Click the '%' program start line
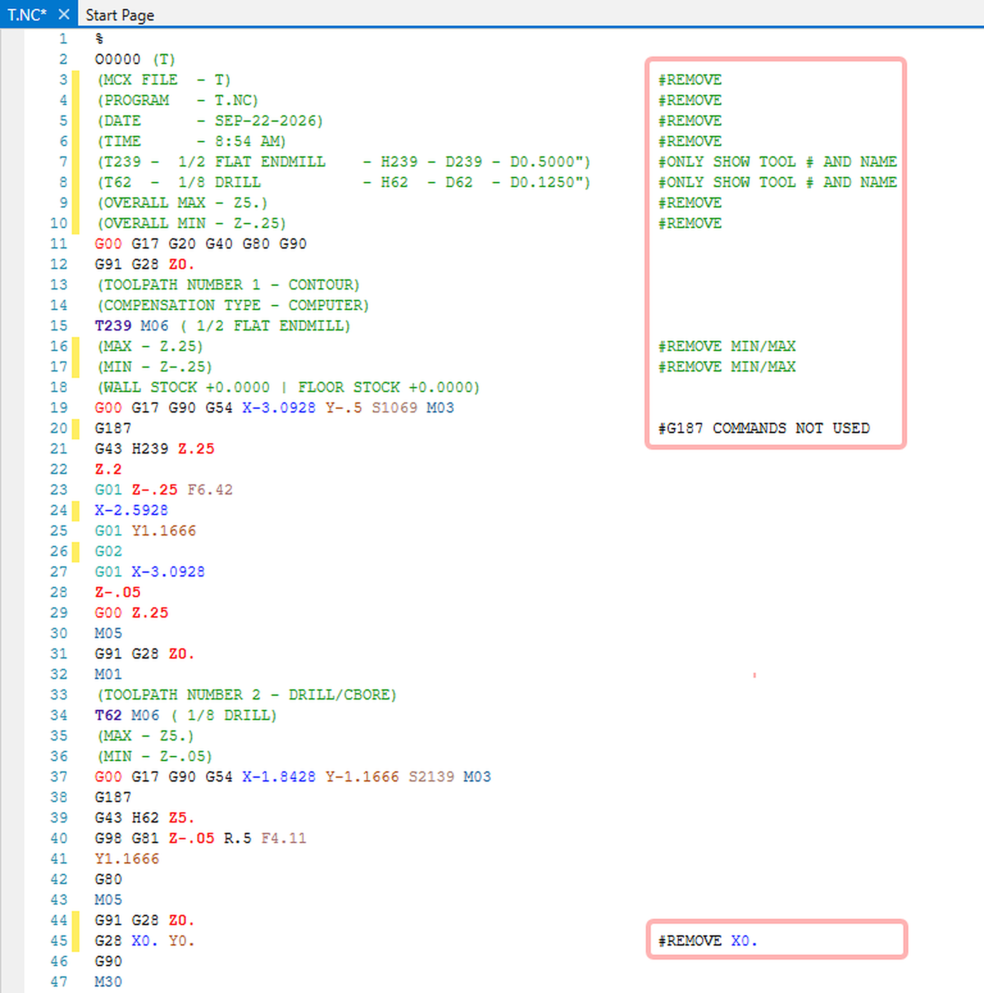 (x=99, y=38)
